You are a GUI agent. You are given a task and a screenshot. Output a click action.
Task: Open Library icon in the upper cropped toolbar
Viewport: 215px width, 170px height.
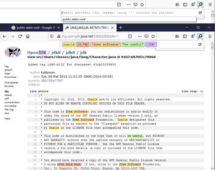[178, 5]
